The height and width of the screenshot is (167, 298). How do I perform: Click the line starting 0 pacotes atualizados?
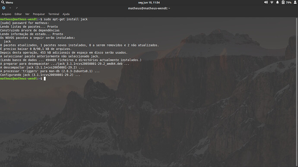tap(79, 45)
